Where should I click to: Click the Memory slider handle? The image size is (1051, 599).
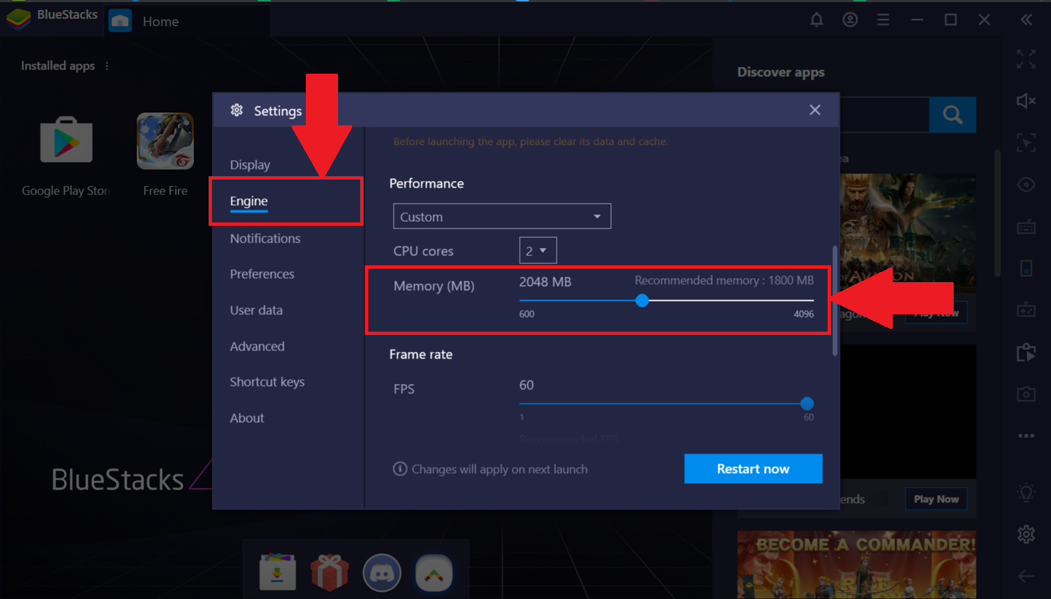642,300
